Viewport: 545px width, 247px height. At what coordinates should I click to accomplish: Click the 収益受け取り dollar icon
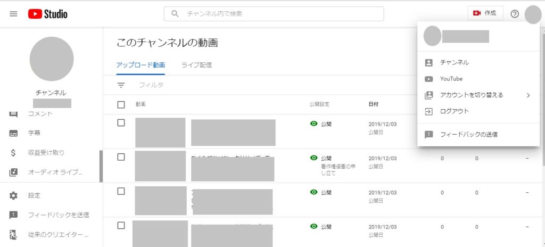13,153
